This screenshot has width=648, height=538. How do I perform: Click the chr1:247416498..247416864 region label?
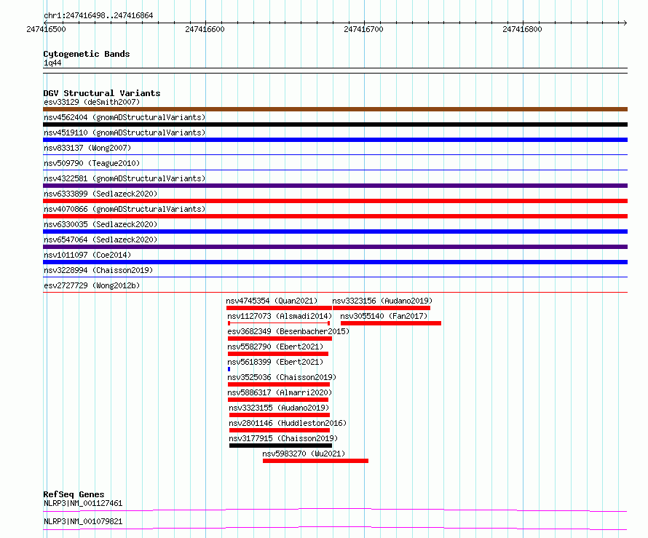point(98,15)
